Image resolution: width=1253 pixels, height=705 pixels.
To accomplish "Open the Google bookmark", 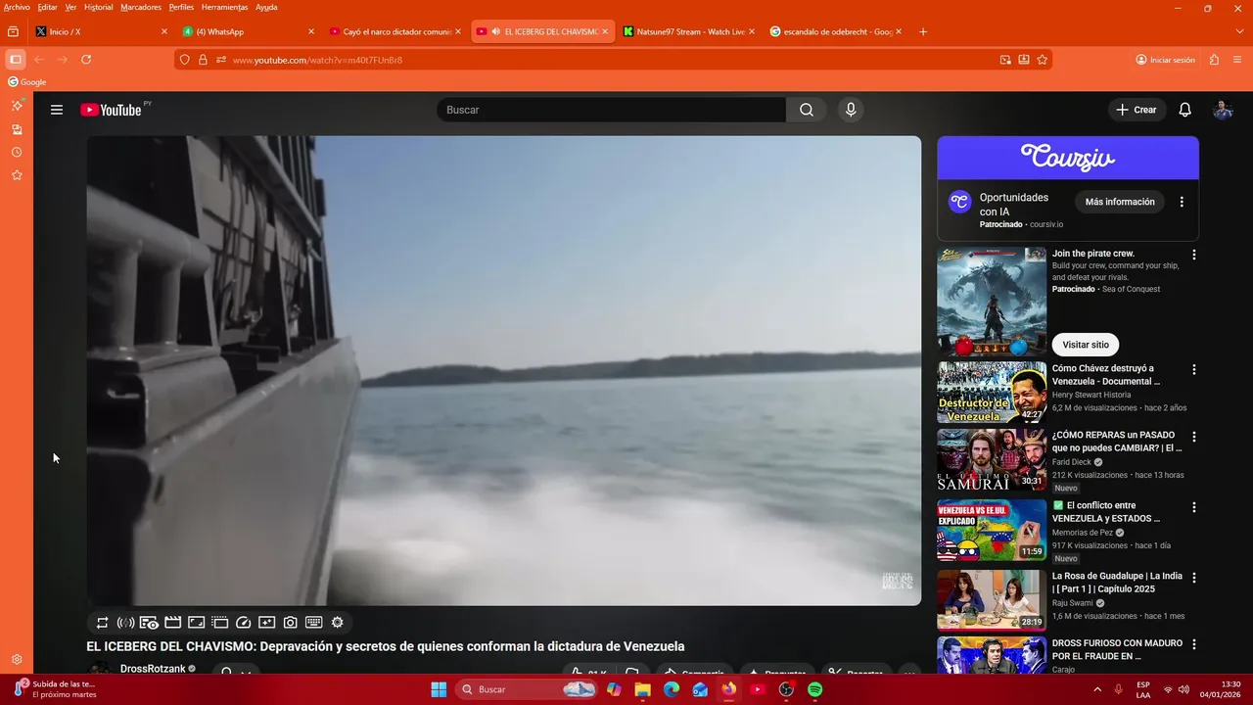I will point(27,82).
